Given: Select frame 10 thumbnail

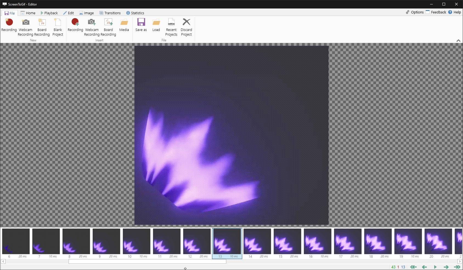Looking at the screenshot, I should click(x=137, y=241).
